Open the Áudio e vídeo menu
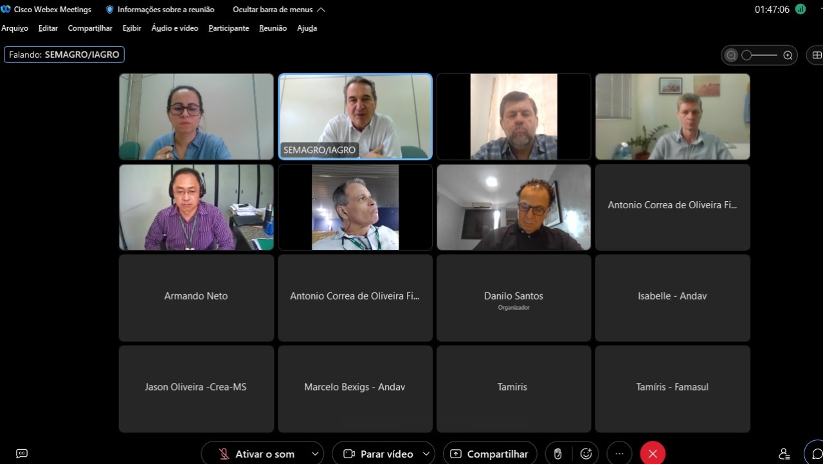The height and width of the screenshot is (464, 823). [175, 28]
